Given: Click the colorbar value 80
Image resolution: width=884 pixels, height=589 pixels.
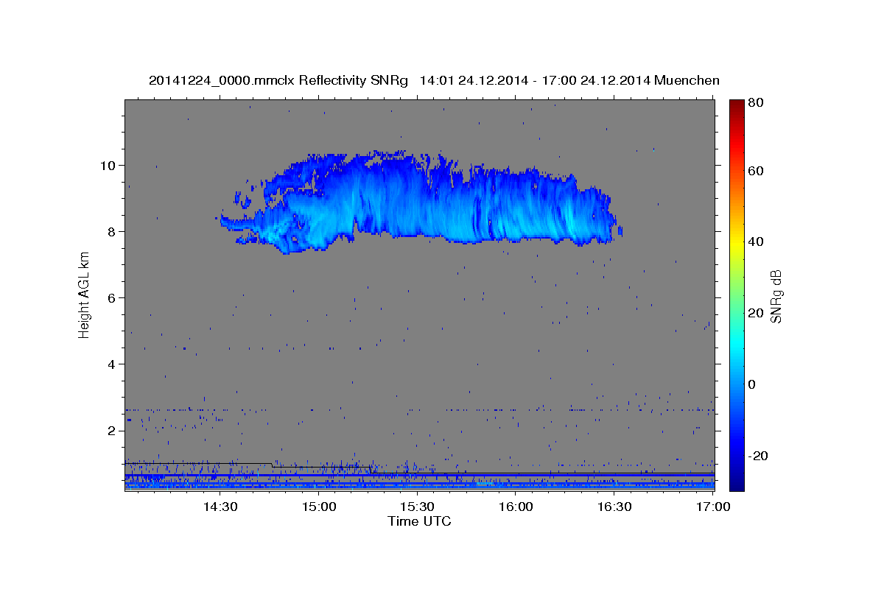Looking at the screenshot, I should [757, 103].
